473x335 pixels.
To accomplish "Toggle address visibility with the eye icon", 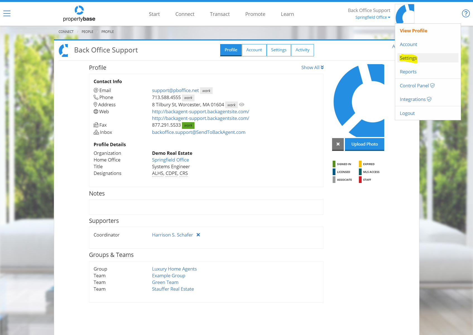I will [x=242, y=105].
